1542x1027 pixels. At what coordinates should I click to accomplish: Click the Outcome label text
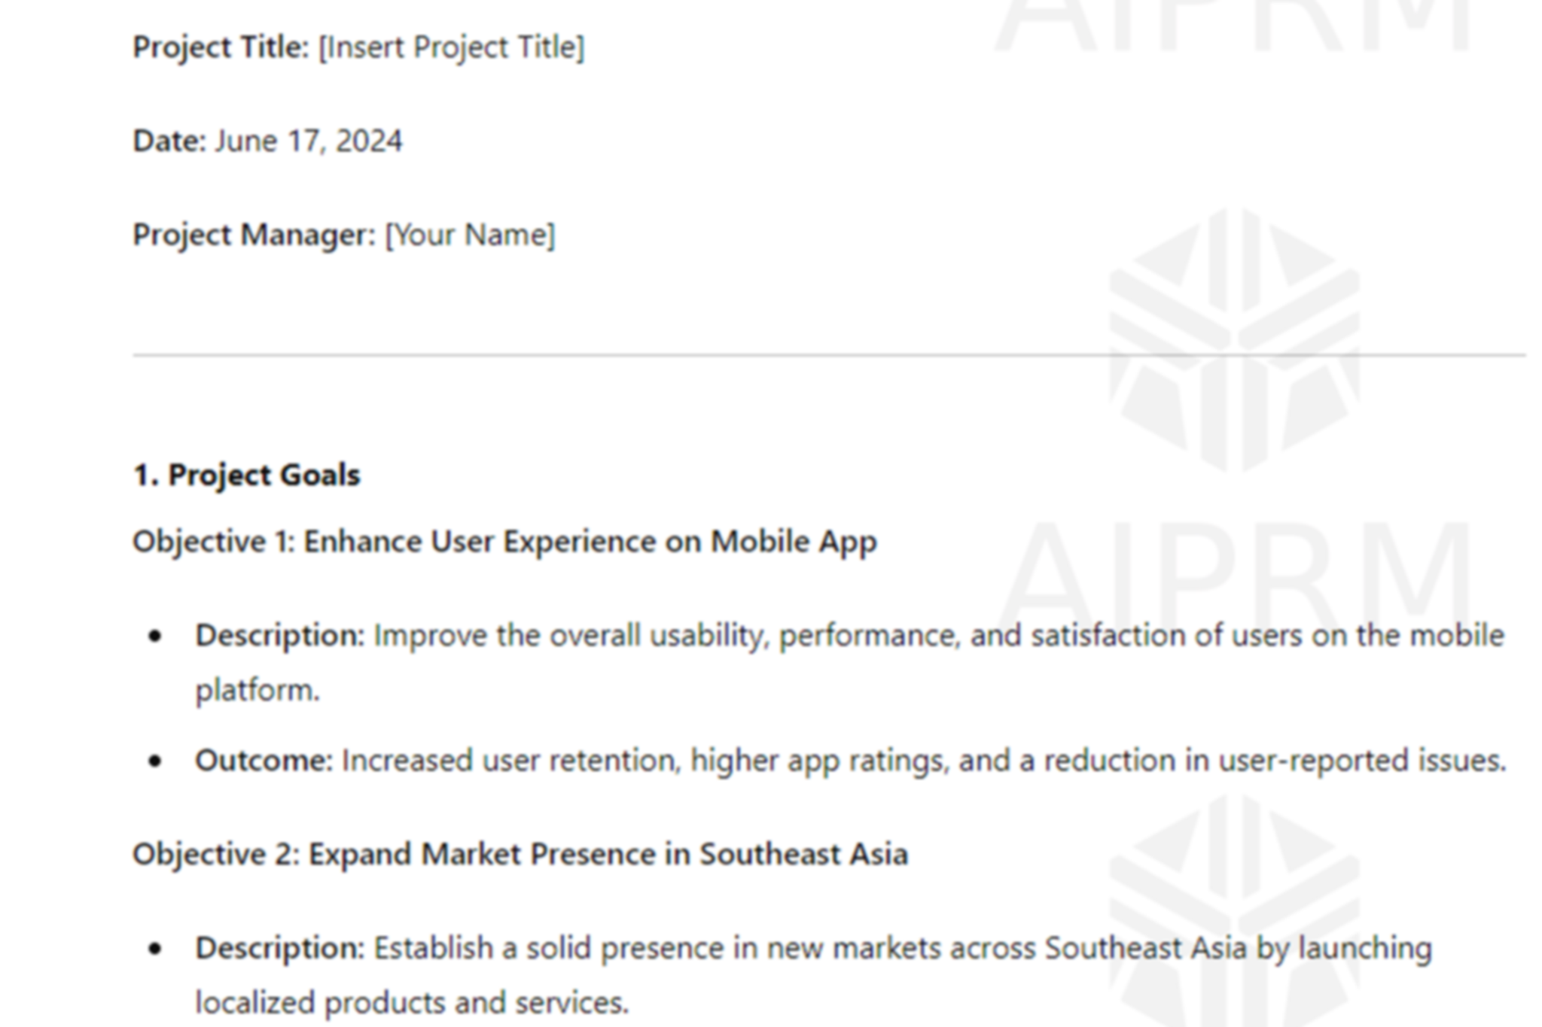coord(264,761)
